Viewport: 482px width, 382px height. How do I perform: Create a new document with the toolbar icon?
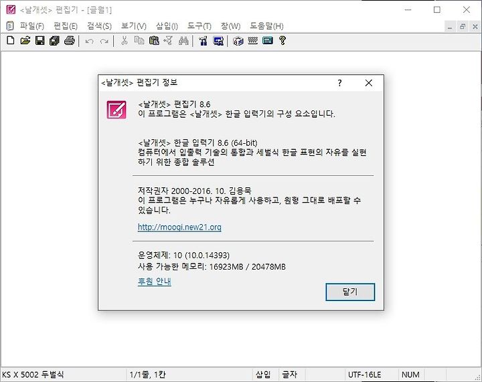[x=11, y=41]
